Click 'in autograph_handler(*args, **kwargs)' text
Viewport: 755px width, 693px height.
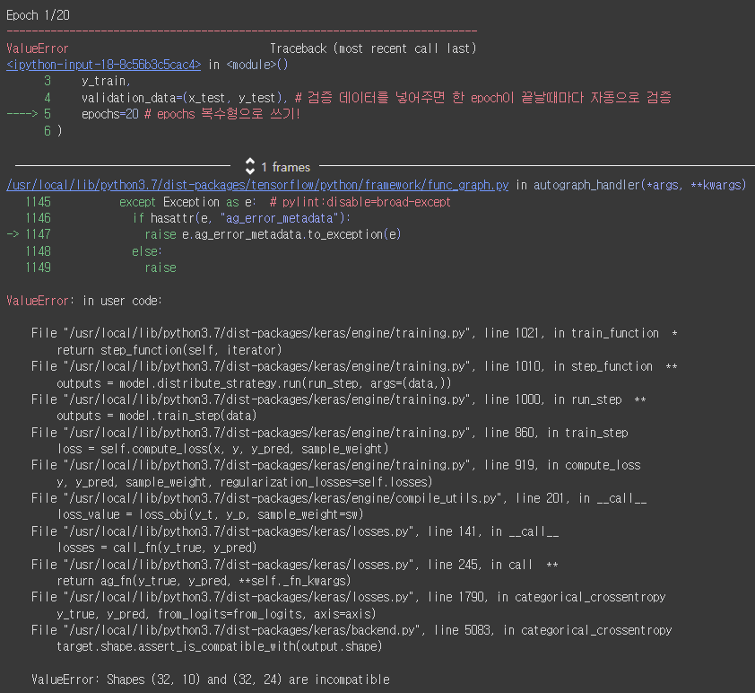pos(630,185)
